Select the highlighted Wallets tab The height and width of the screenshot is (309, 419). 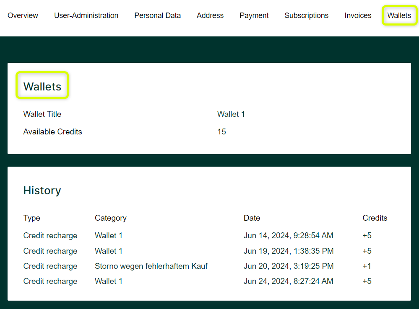pos(399,15)
